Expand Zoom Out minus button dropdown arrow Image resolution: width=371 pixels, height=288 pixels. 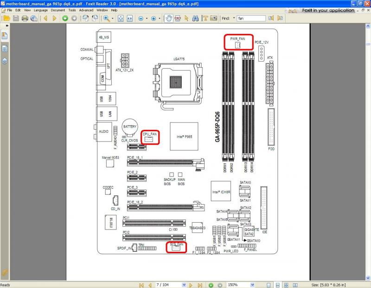point(147,18)
